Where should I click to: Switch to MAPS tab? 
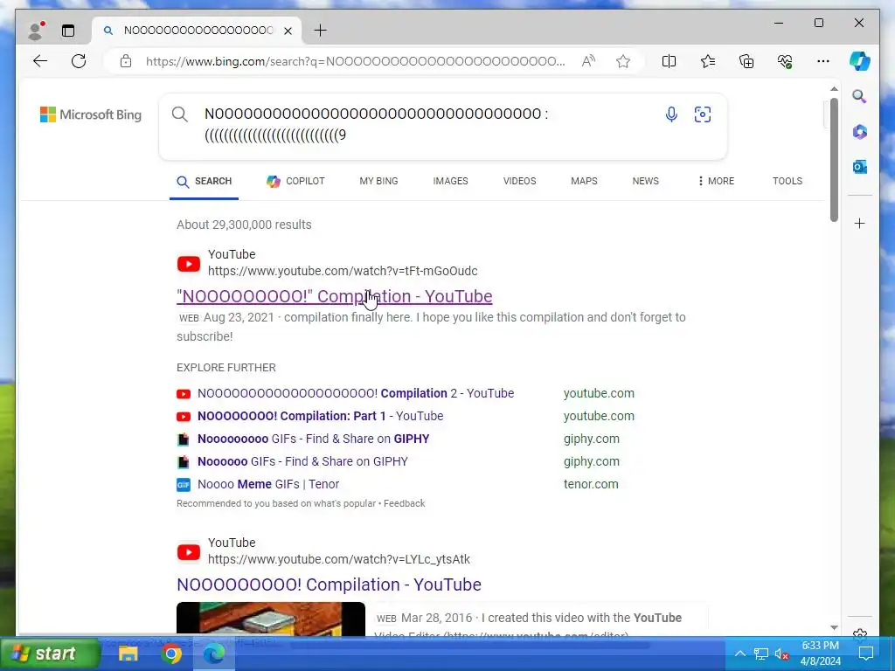pos(584,181)
